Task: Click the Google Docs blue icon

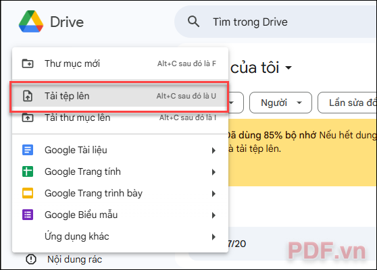Action: point(28,150)
